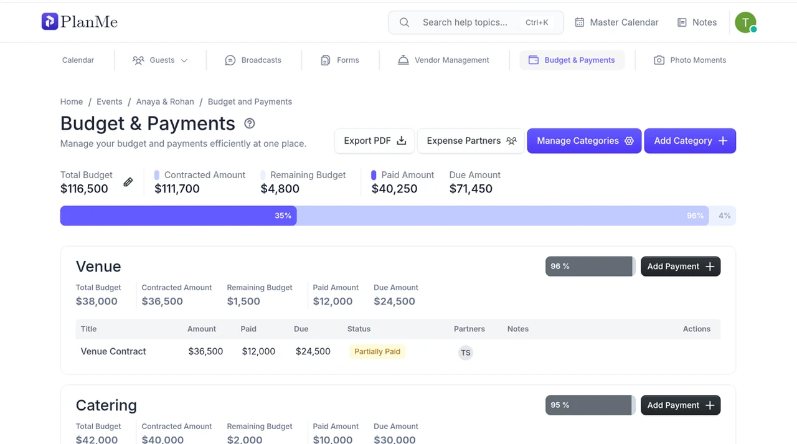
Task: Add a payment for the Venue category
Action: pos(681,267)
